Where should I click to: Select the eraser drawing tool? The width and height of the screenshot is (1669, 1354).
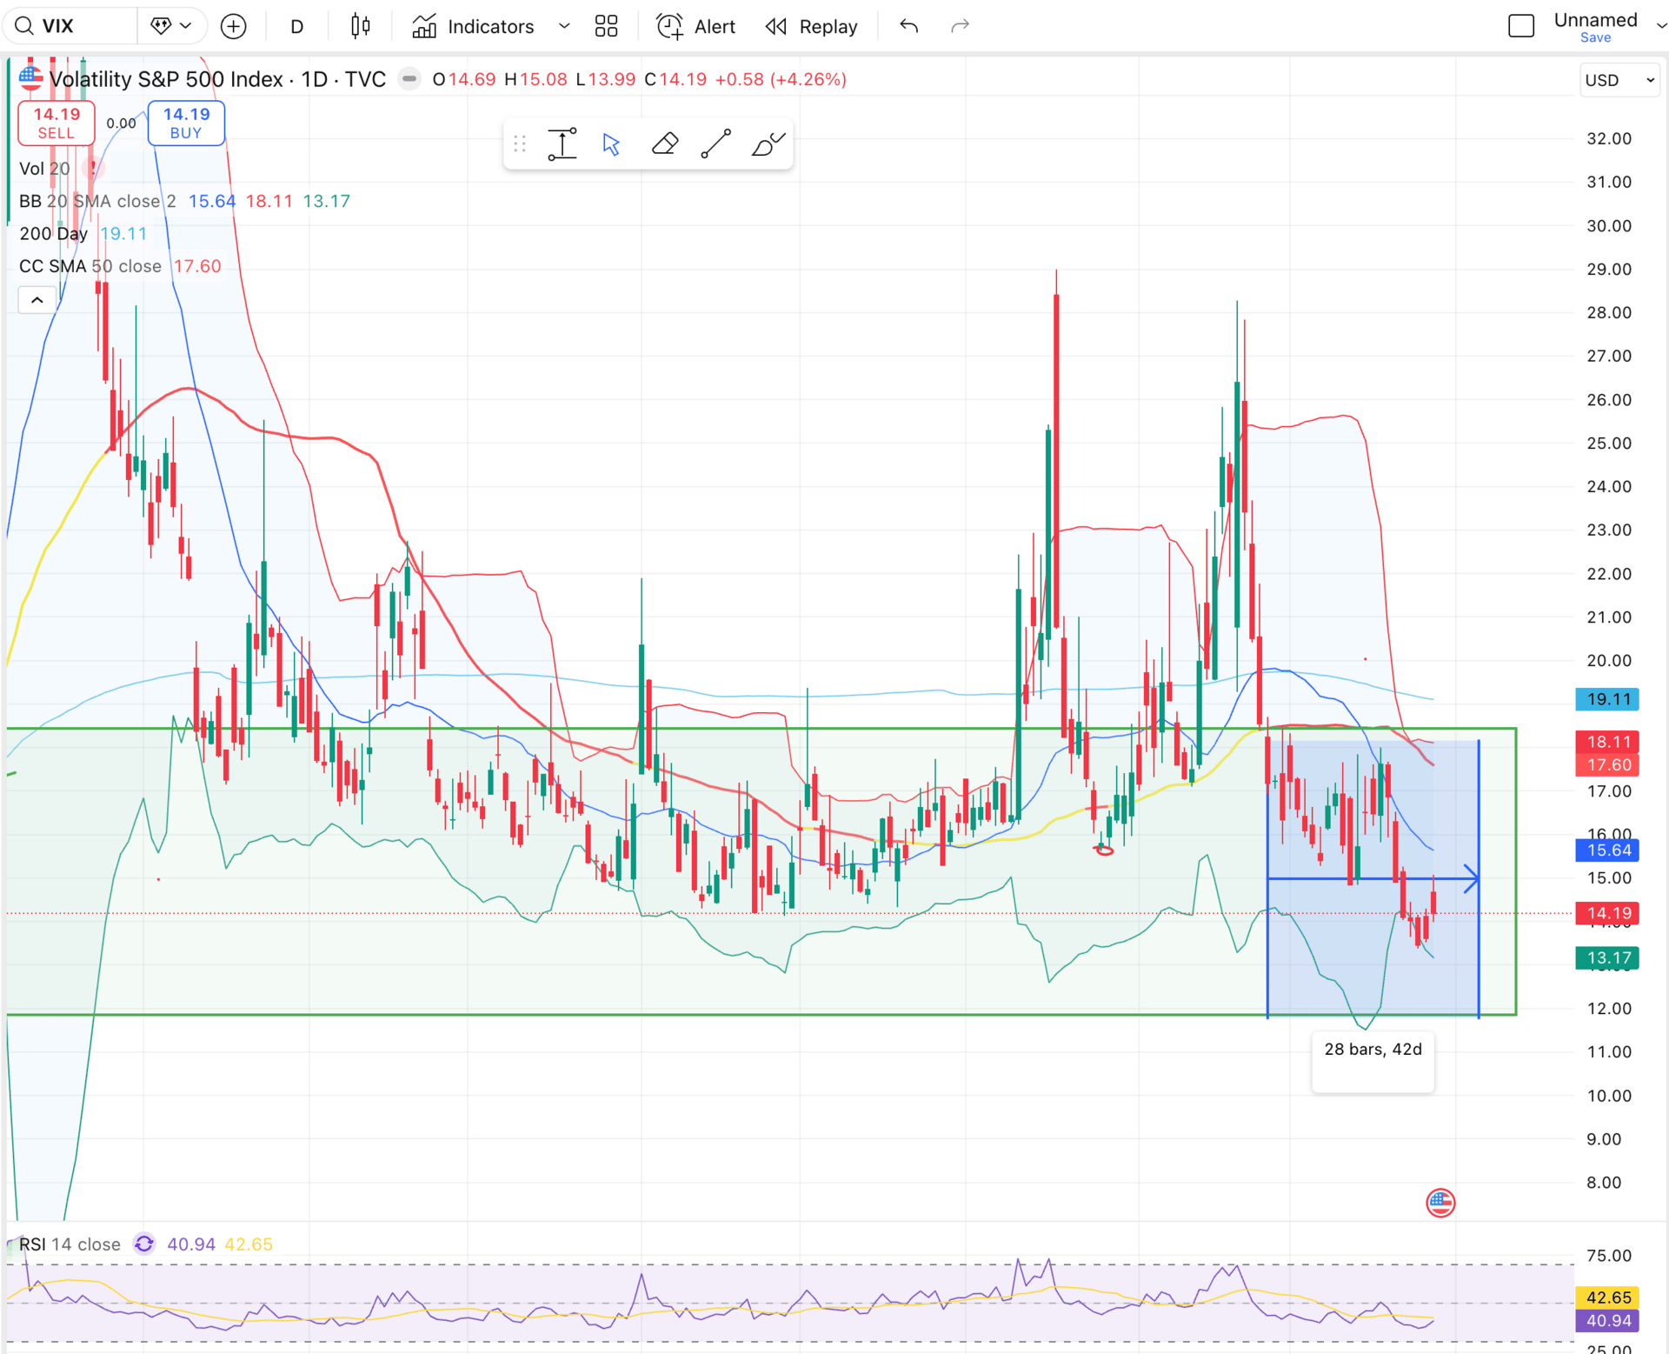pyautogui.click(x=665, y=143)
